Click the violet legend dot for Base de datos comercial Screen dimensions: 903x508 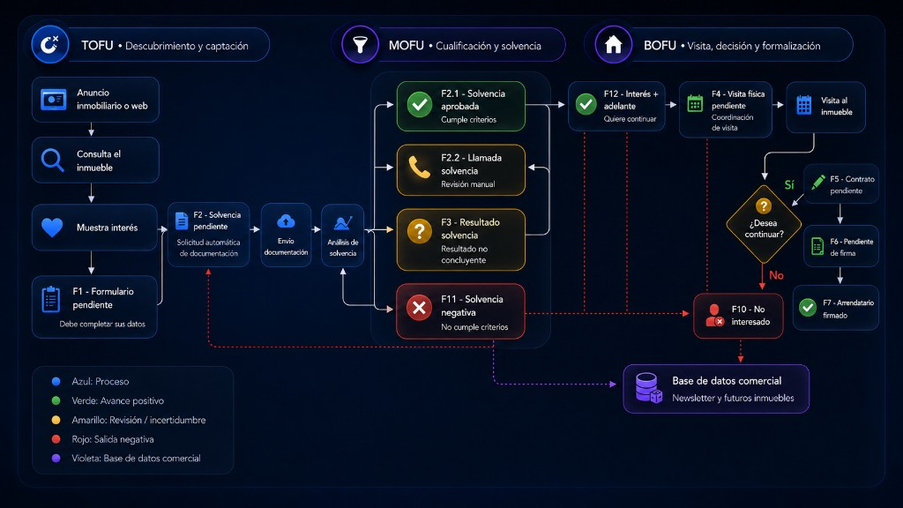point(56,458)
